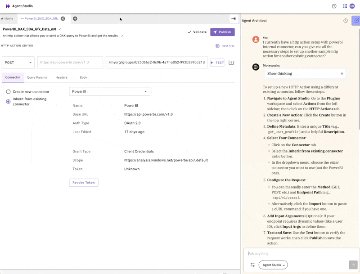The width and height of the screenshot is (360, 274).
Task: Open the help question mark icon
Action: 334,6
